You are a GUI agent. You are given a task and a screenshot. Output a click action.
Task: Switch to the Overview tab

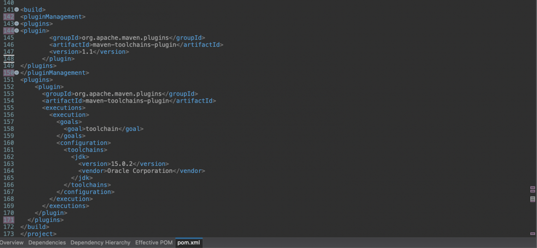tap(12, 242)
